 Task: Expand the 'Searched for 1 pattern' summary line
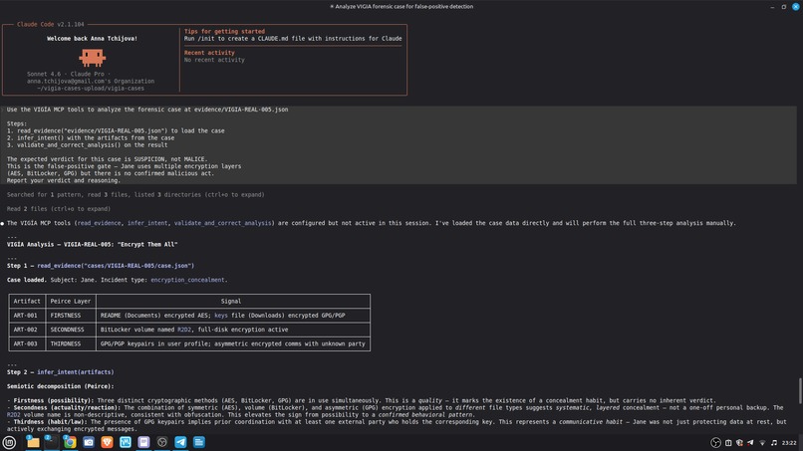[x=135, y=194]
